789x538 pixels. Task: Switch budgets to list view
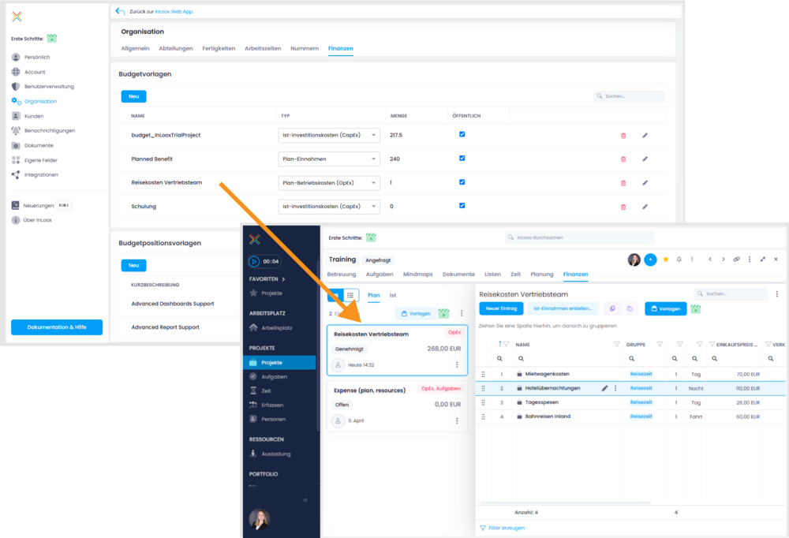351,295
